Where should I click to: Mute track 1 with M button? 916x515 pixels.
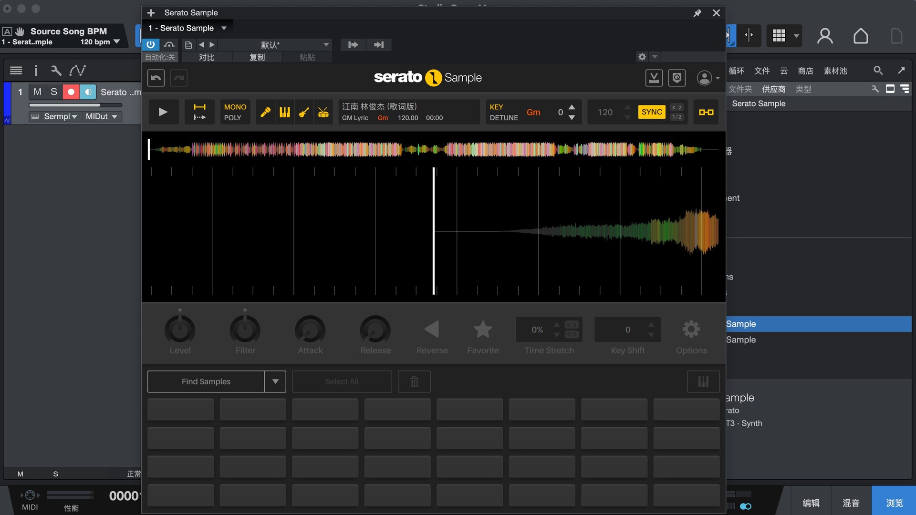click(x=37, y=92)
